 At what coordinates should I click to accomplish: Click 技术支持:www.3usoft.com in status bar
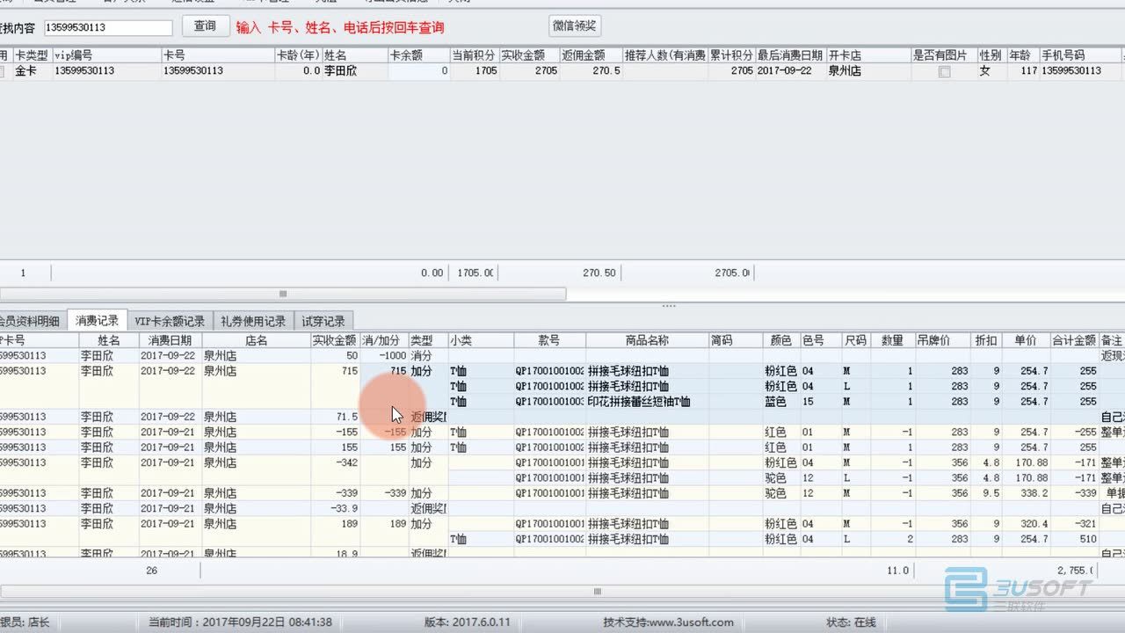pyautogui.click(x=668, y=622)
